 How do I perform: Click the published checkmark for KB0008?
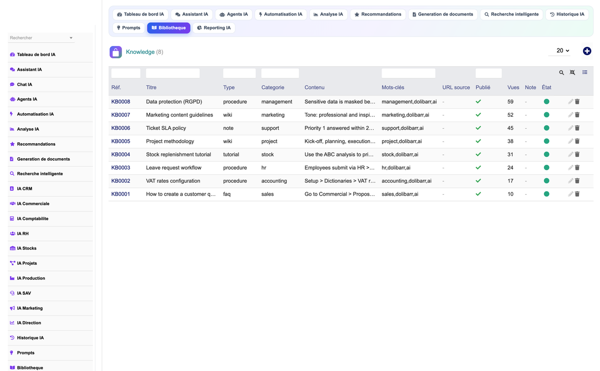(478, 101)
